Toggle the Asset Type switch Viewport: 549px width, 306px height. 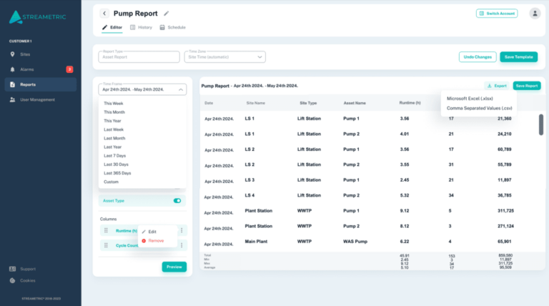click(x=177, y=201)
